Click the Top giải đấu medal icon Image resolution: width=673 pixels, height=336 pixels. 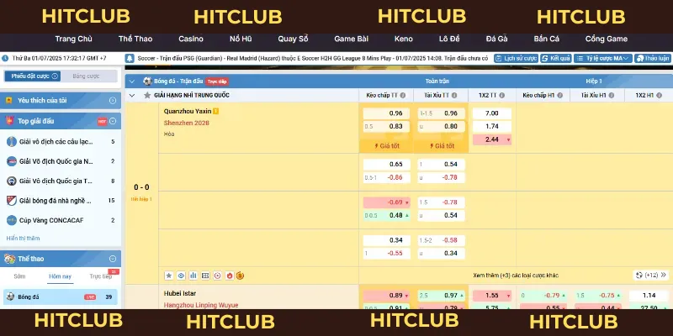pos(9,121)
